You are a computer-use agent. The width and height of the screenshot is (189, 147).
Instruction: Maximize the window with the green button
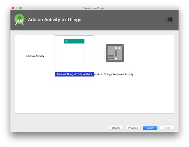pyautogui.click(x=21, y=8)
